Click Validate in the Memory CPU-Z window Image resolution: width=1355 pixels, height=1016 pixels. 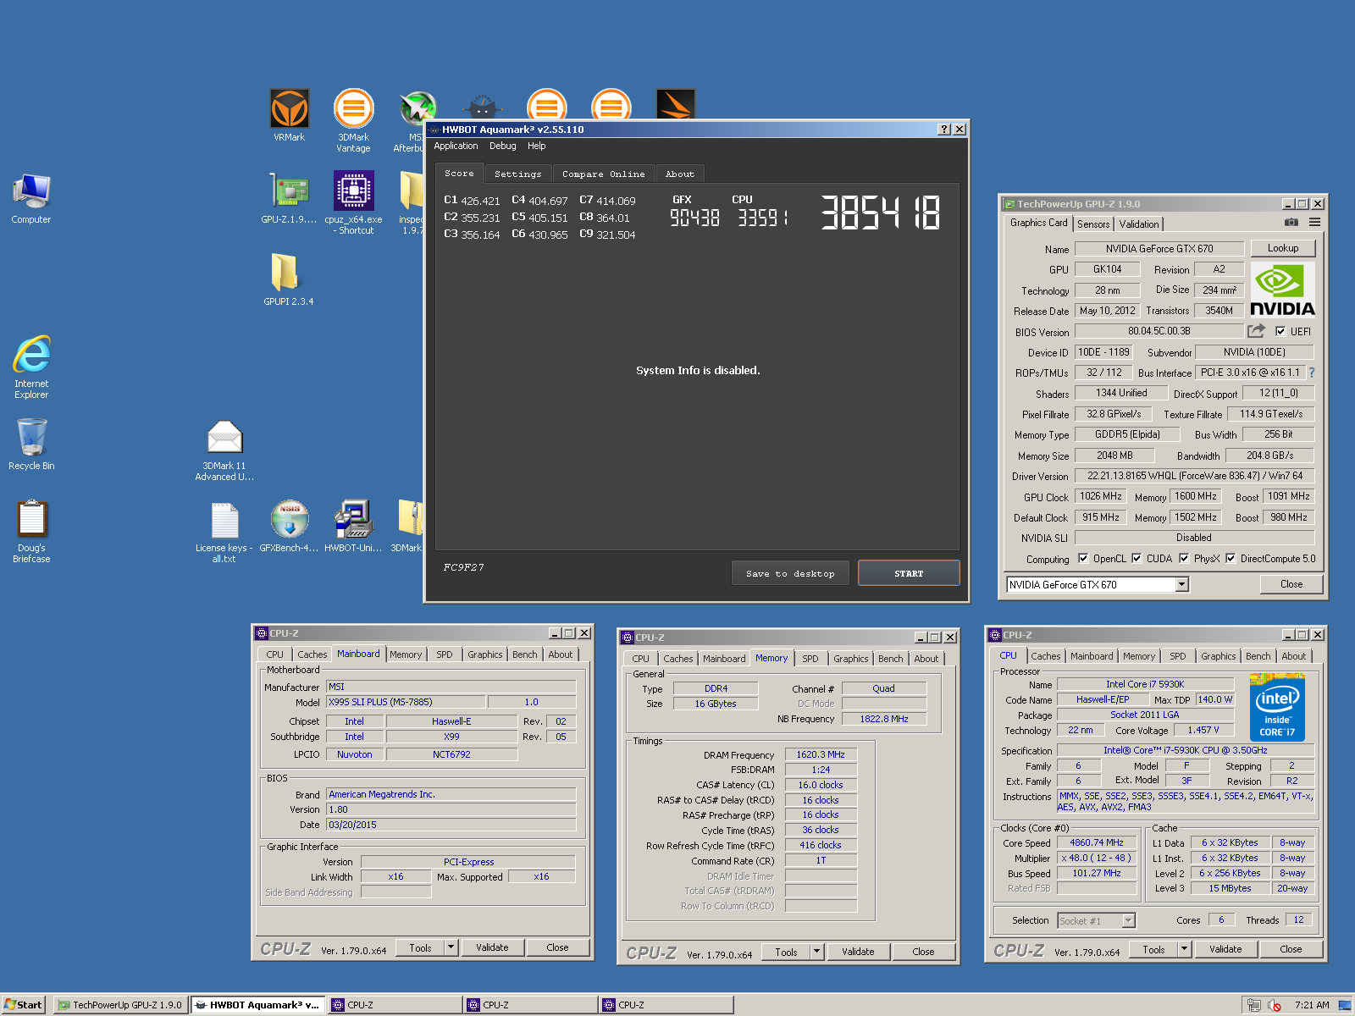(858, 952)
